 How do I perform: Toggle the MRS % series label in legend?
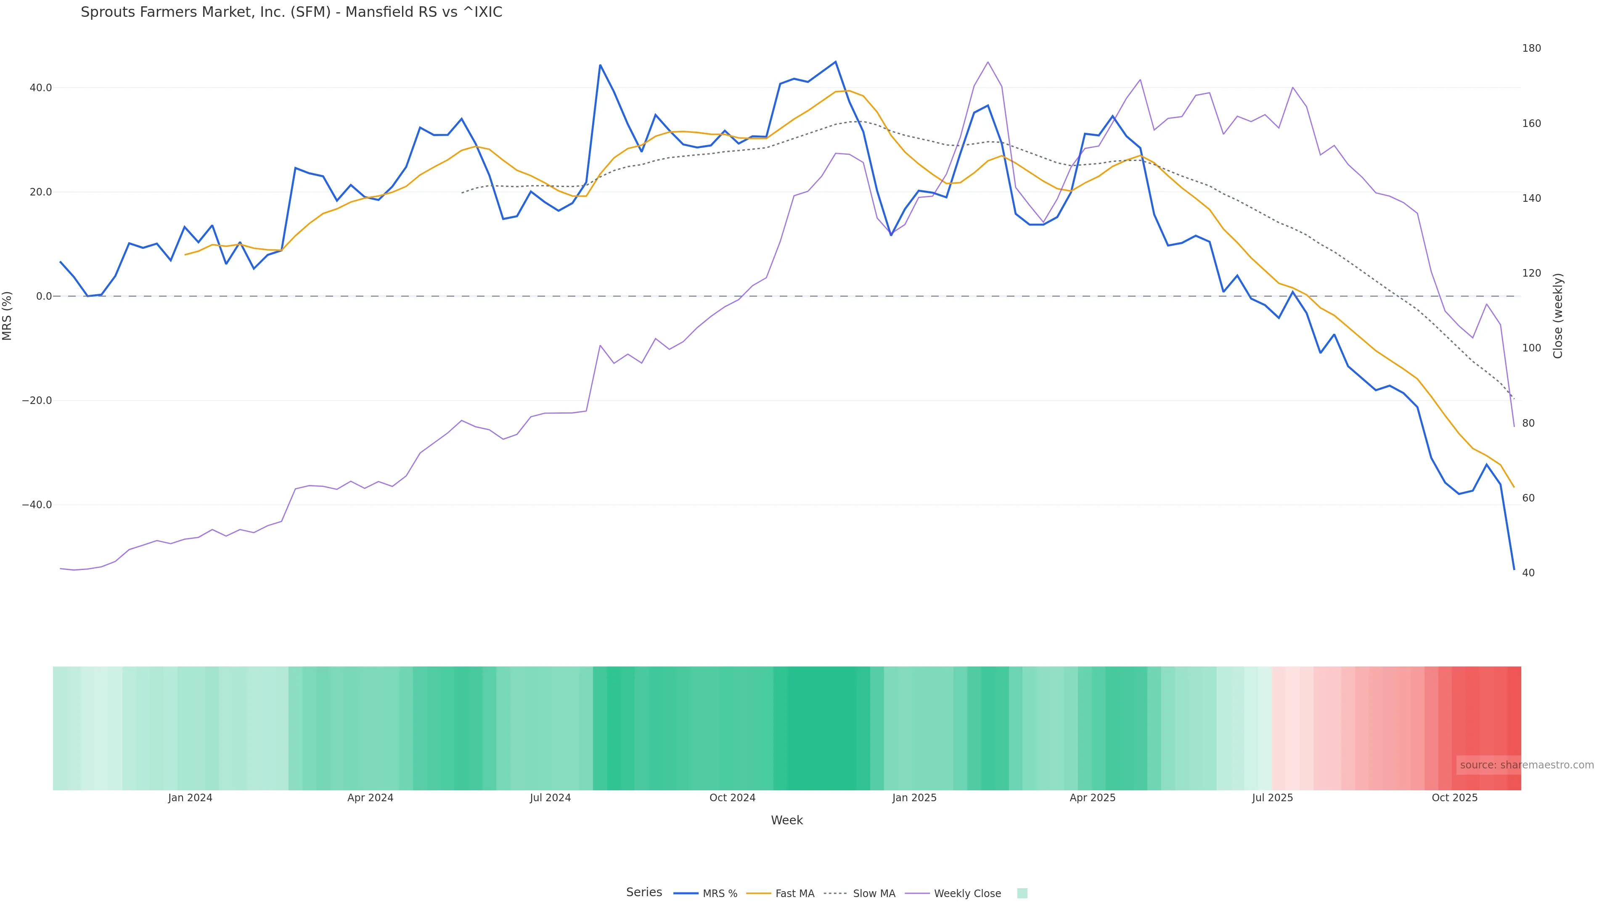point(720,894)
